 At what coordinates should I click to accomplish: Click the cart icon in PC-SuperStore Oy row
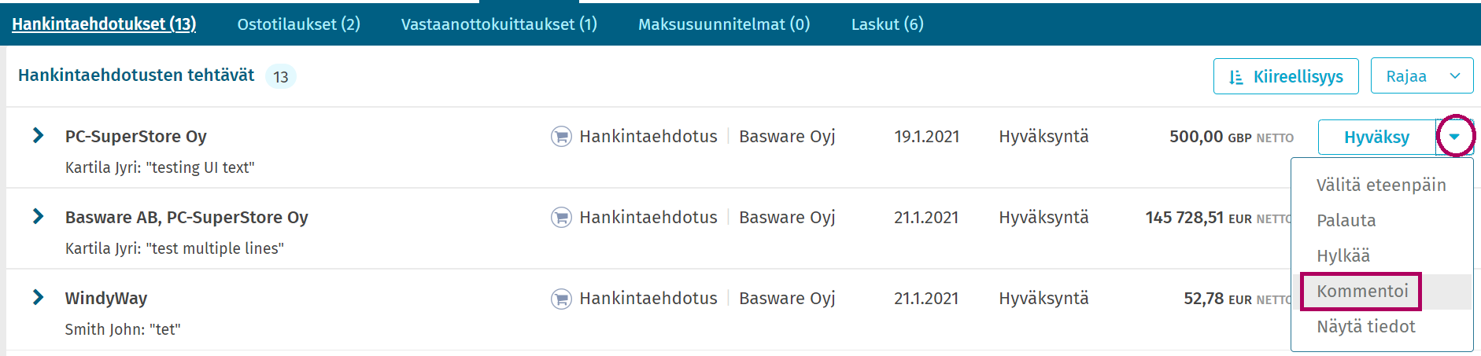(561, 137)
